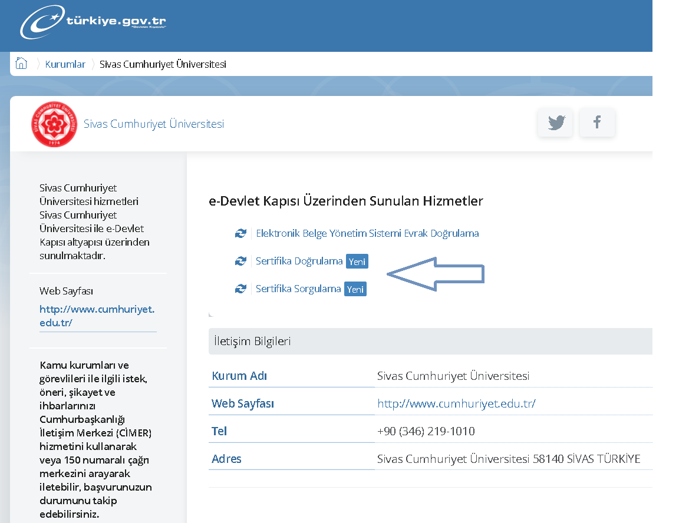Click the service icon beside Sertifika Doğrulama

point(240,261)
